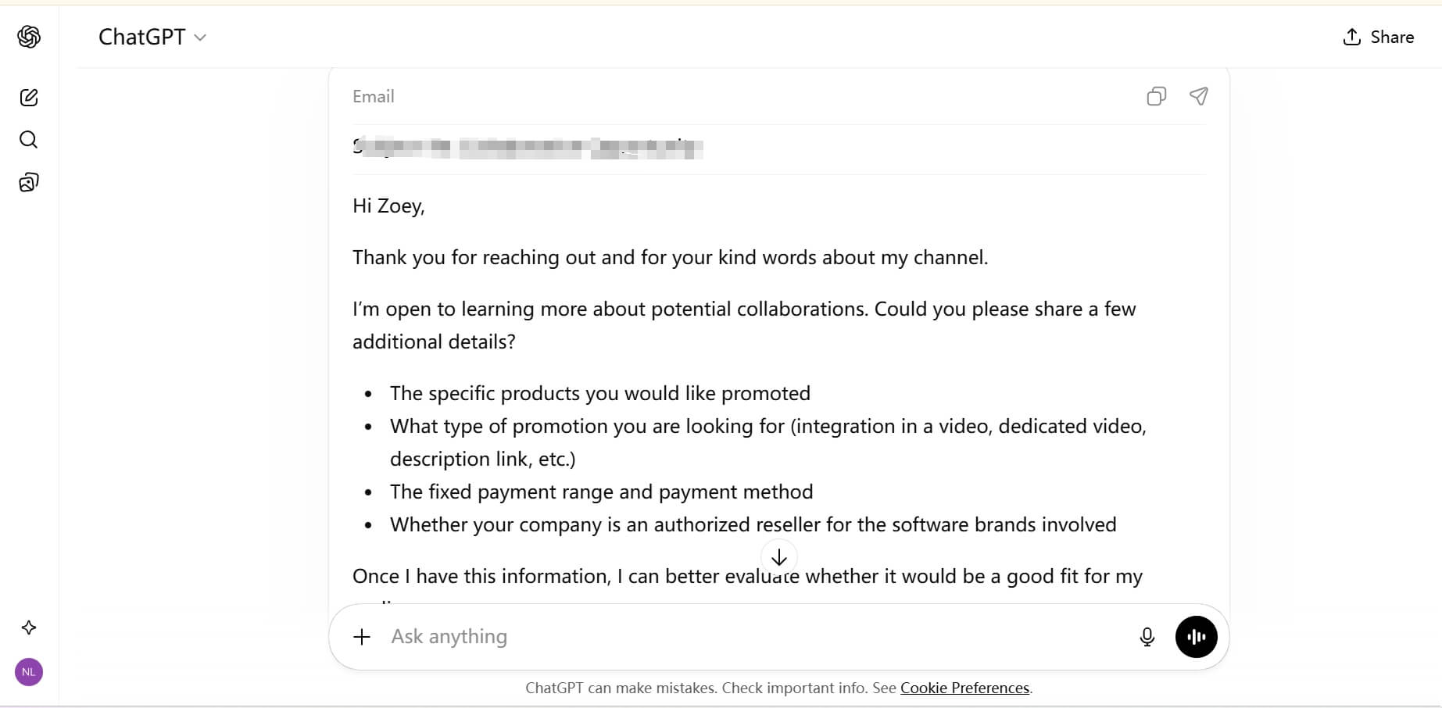1442x708 pixels.
Task: Start voice mode with the black waveform button
Action: (1196, 637)
